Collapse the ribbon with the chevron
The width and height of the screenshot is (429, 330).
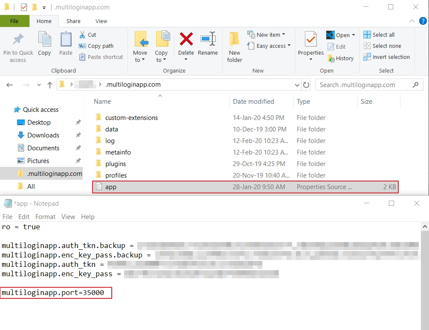(412, 21)
